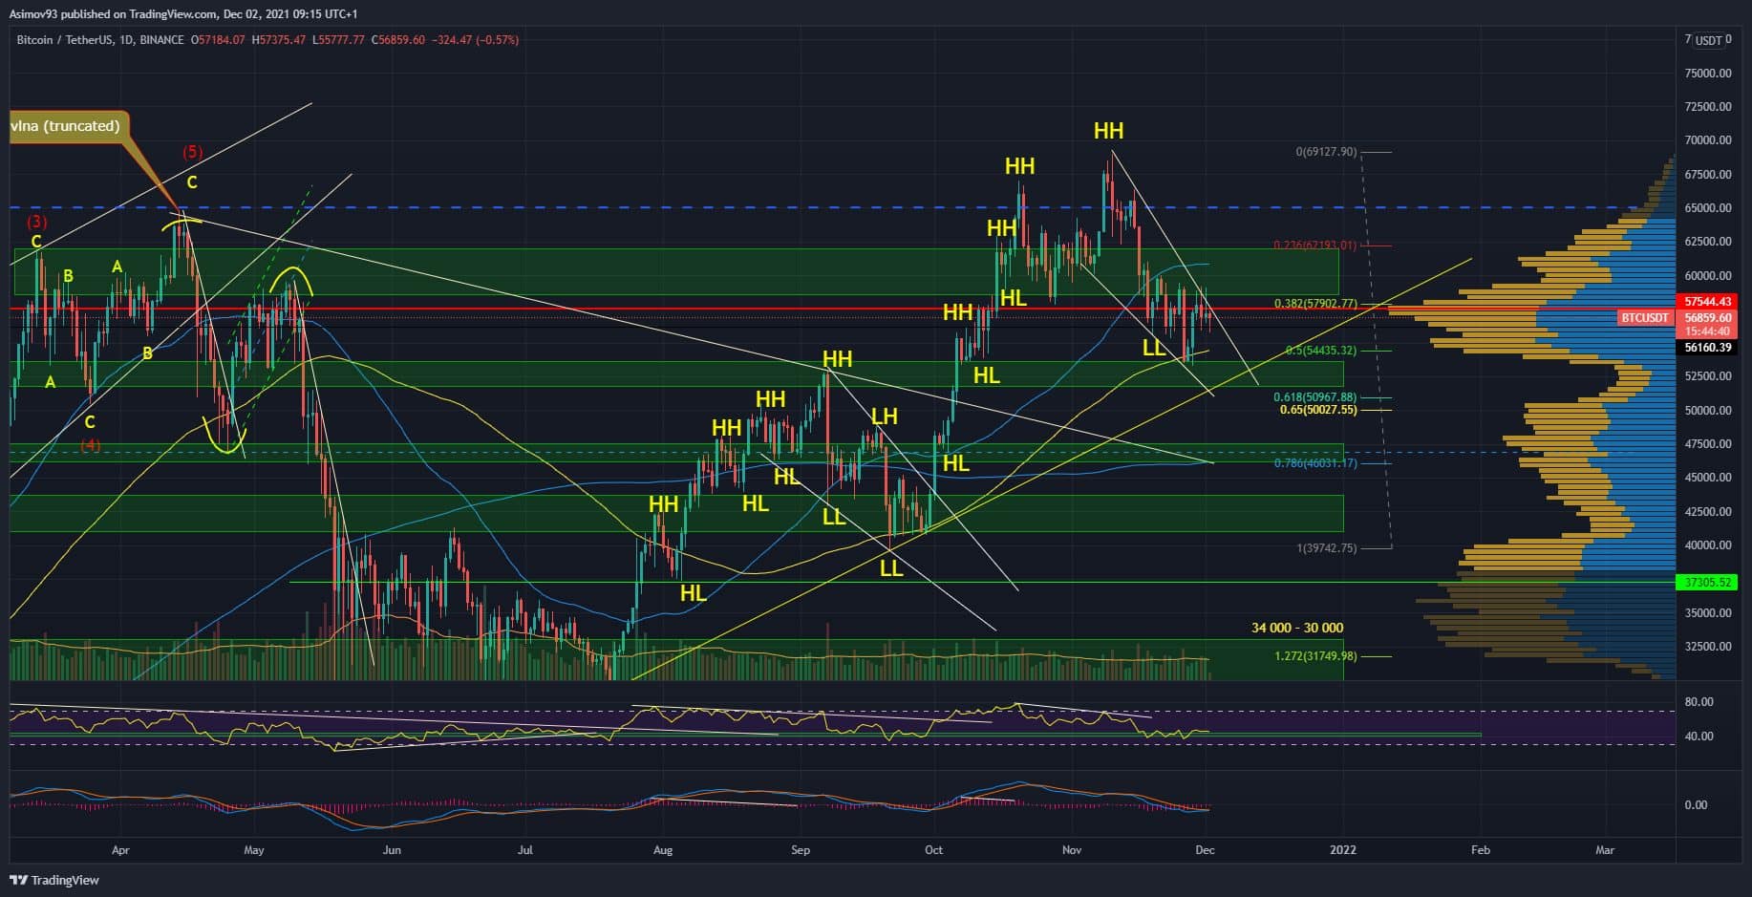Click the Fibonacci label '1.272(31749.98)'

(1314, 656)
